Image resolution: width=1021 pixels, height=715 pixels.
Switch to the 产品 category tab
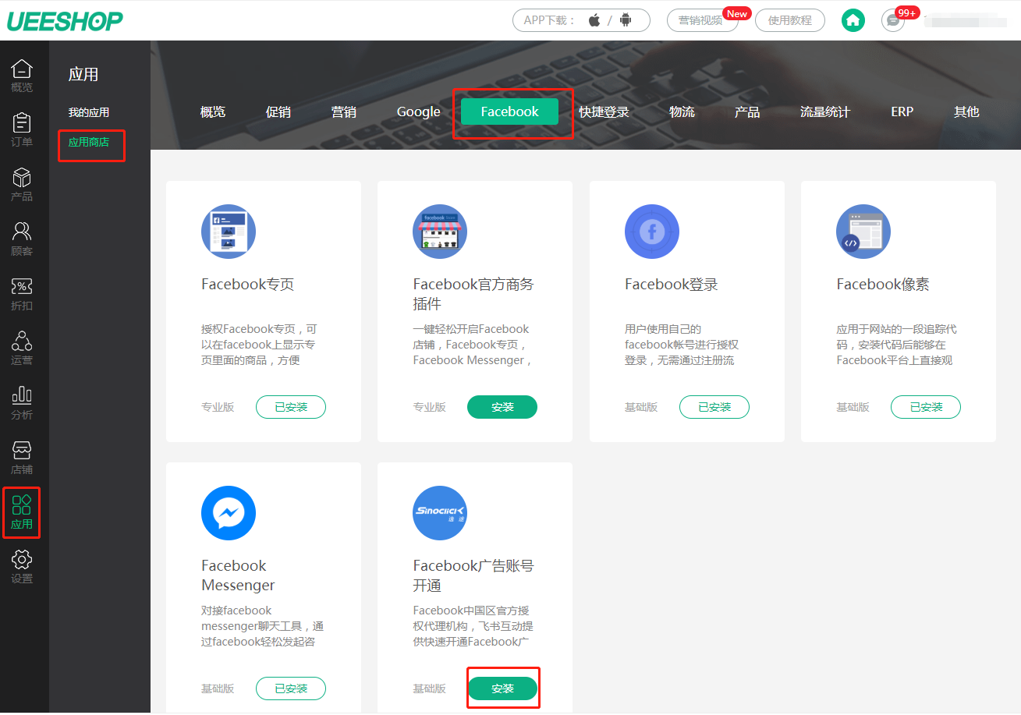[x=747, y=111]
